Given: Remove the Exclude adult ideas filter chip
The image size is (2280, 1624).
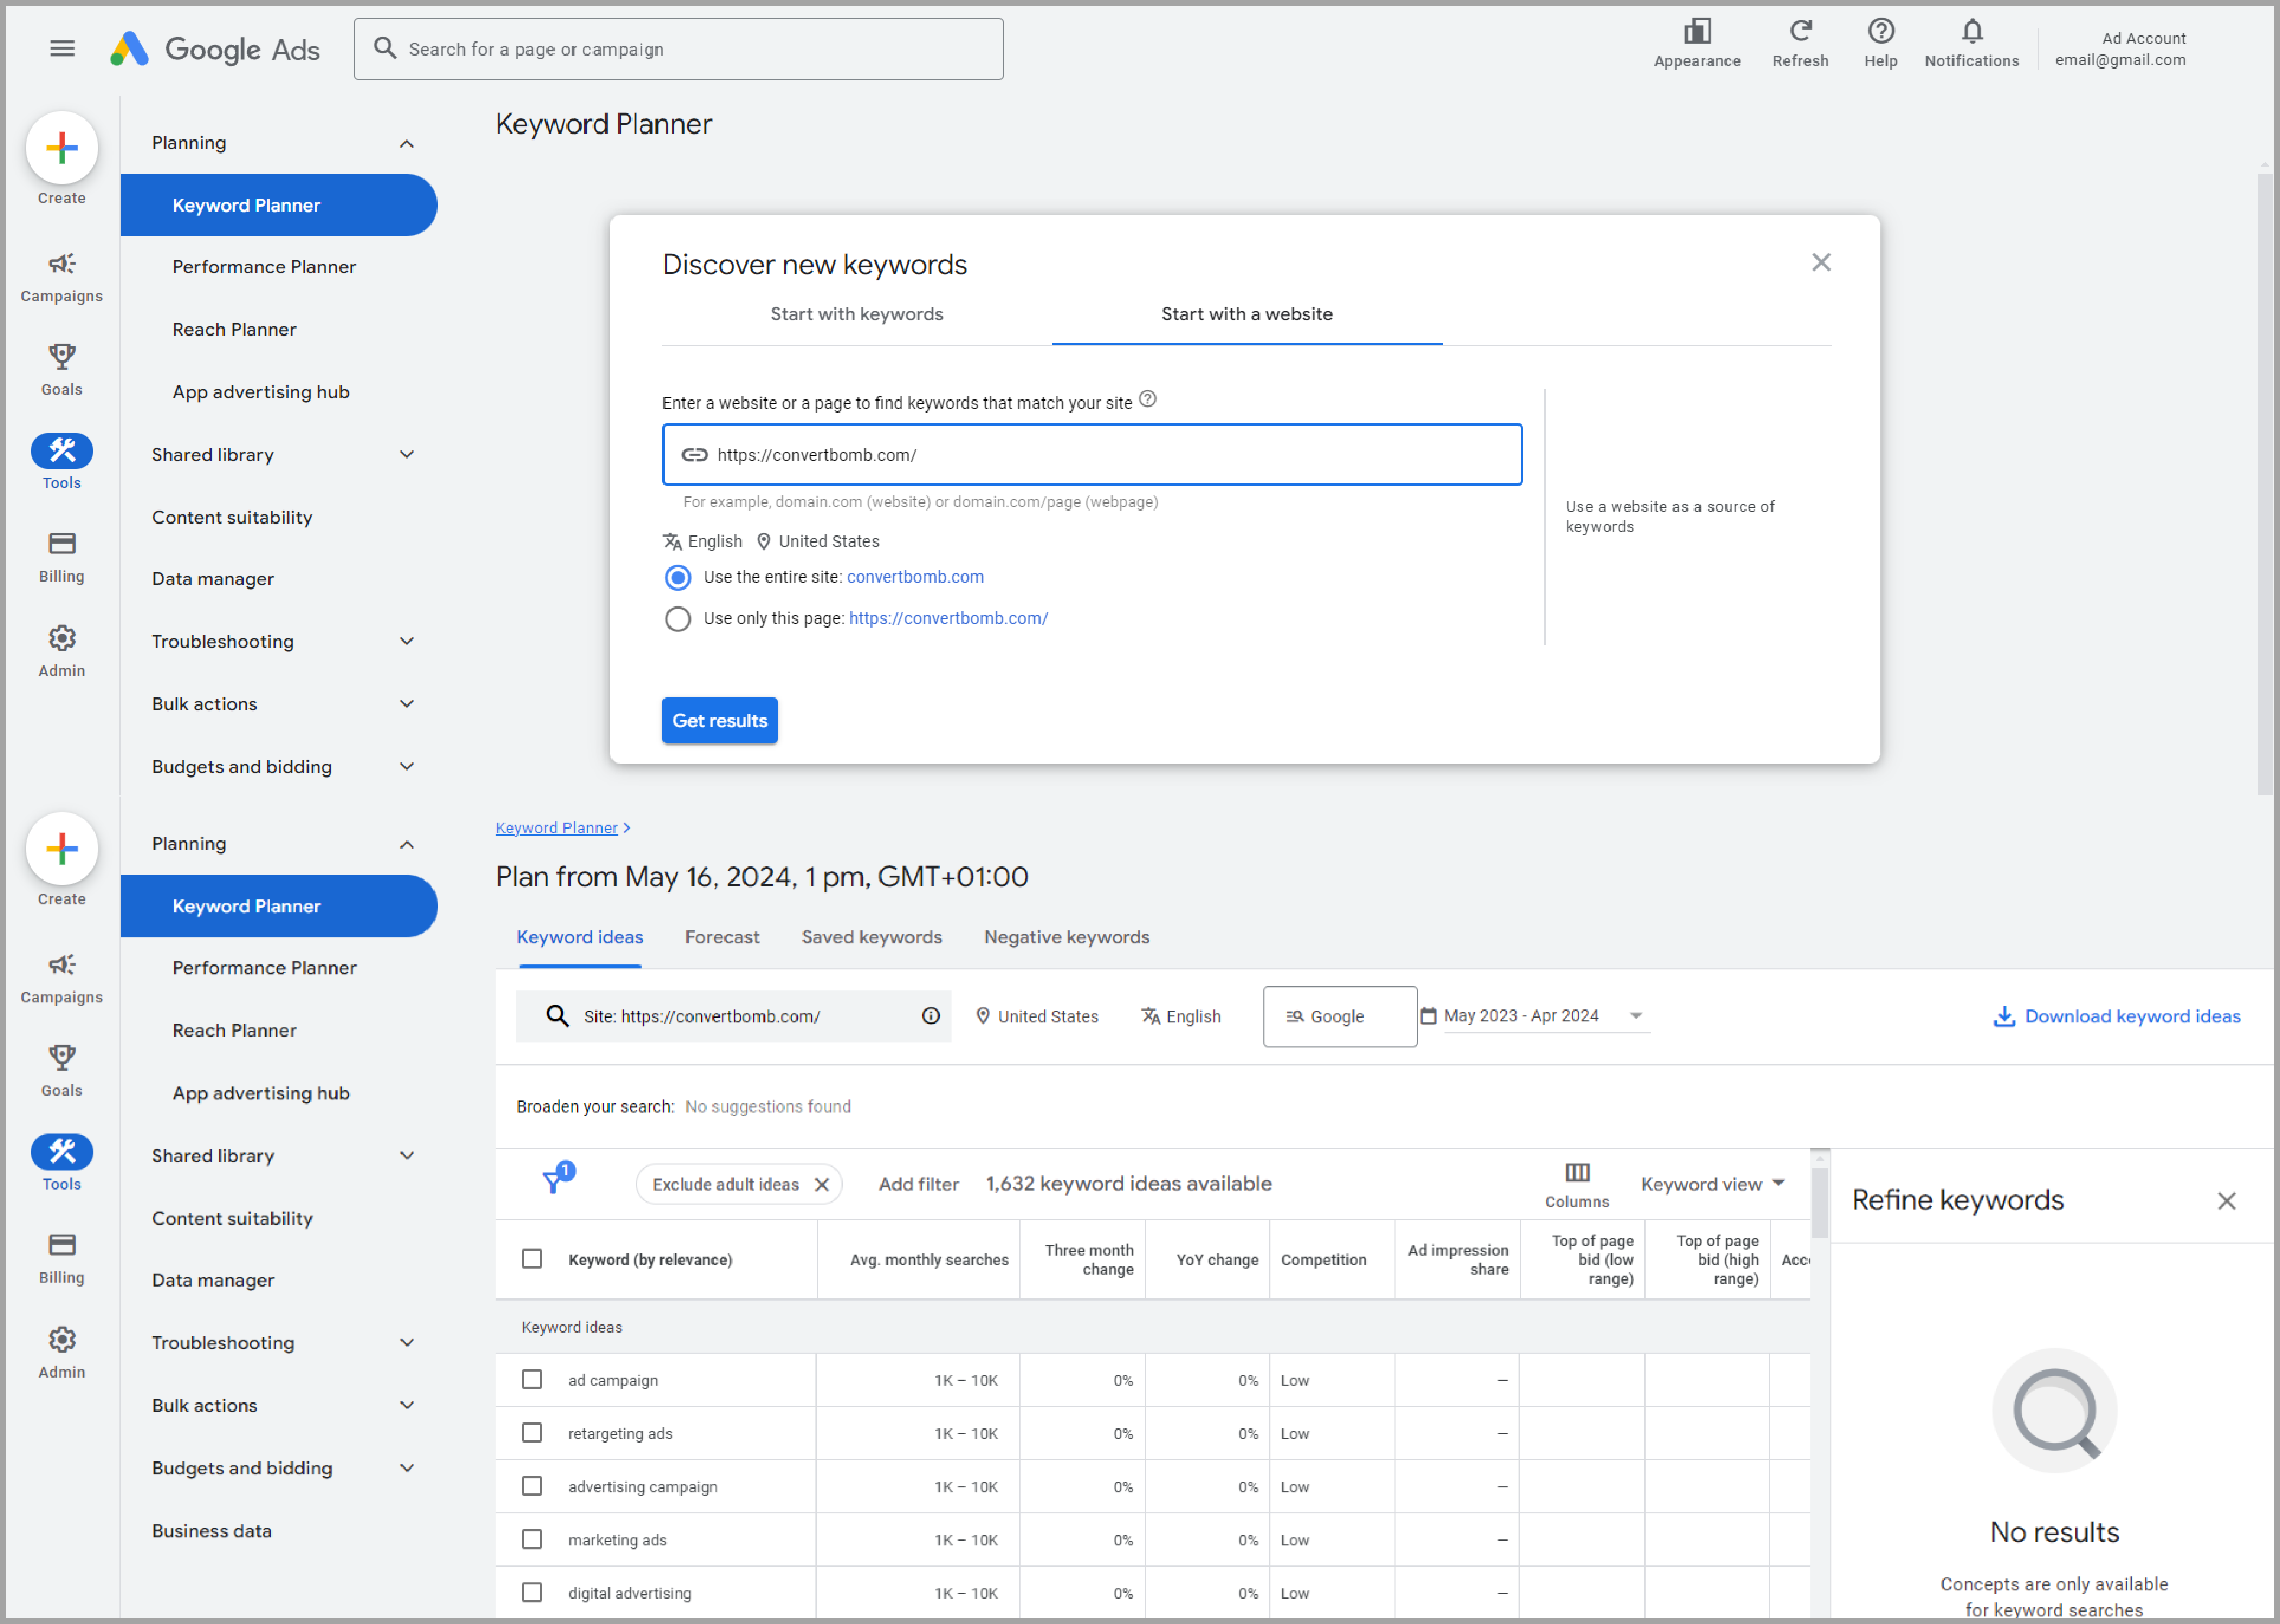Looking at the screenshot, I should [x=821, y=1184].
